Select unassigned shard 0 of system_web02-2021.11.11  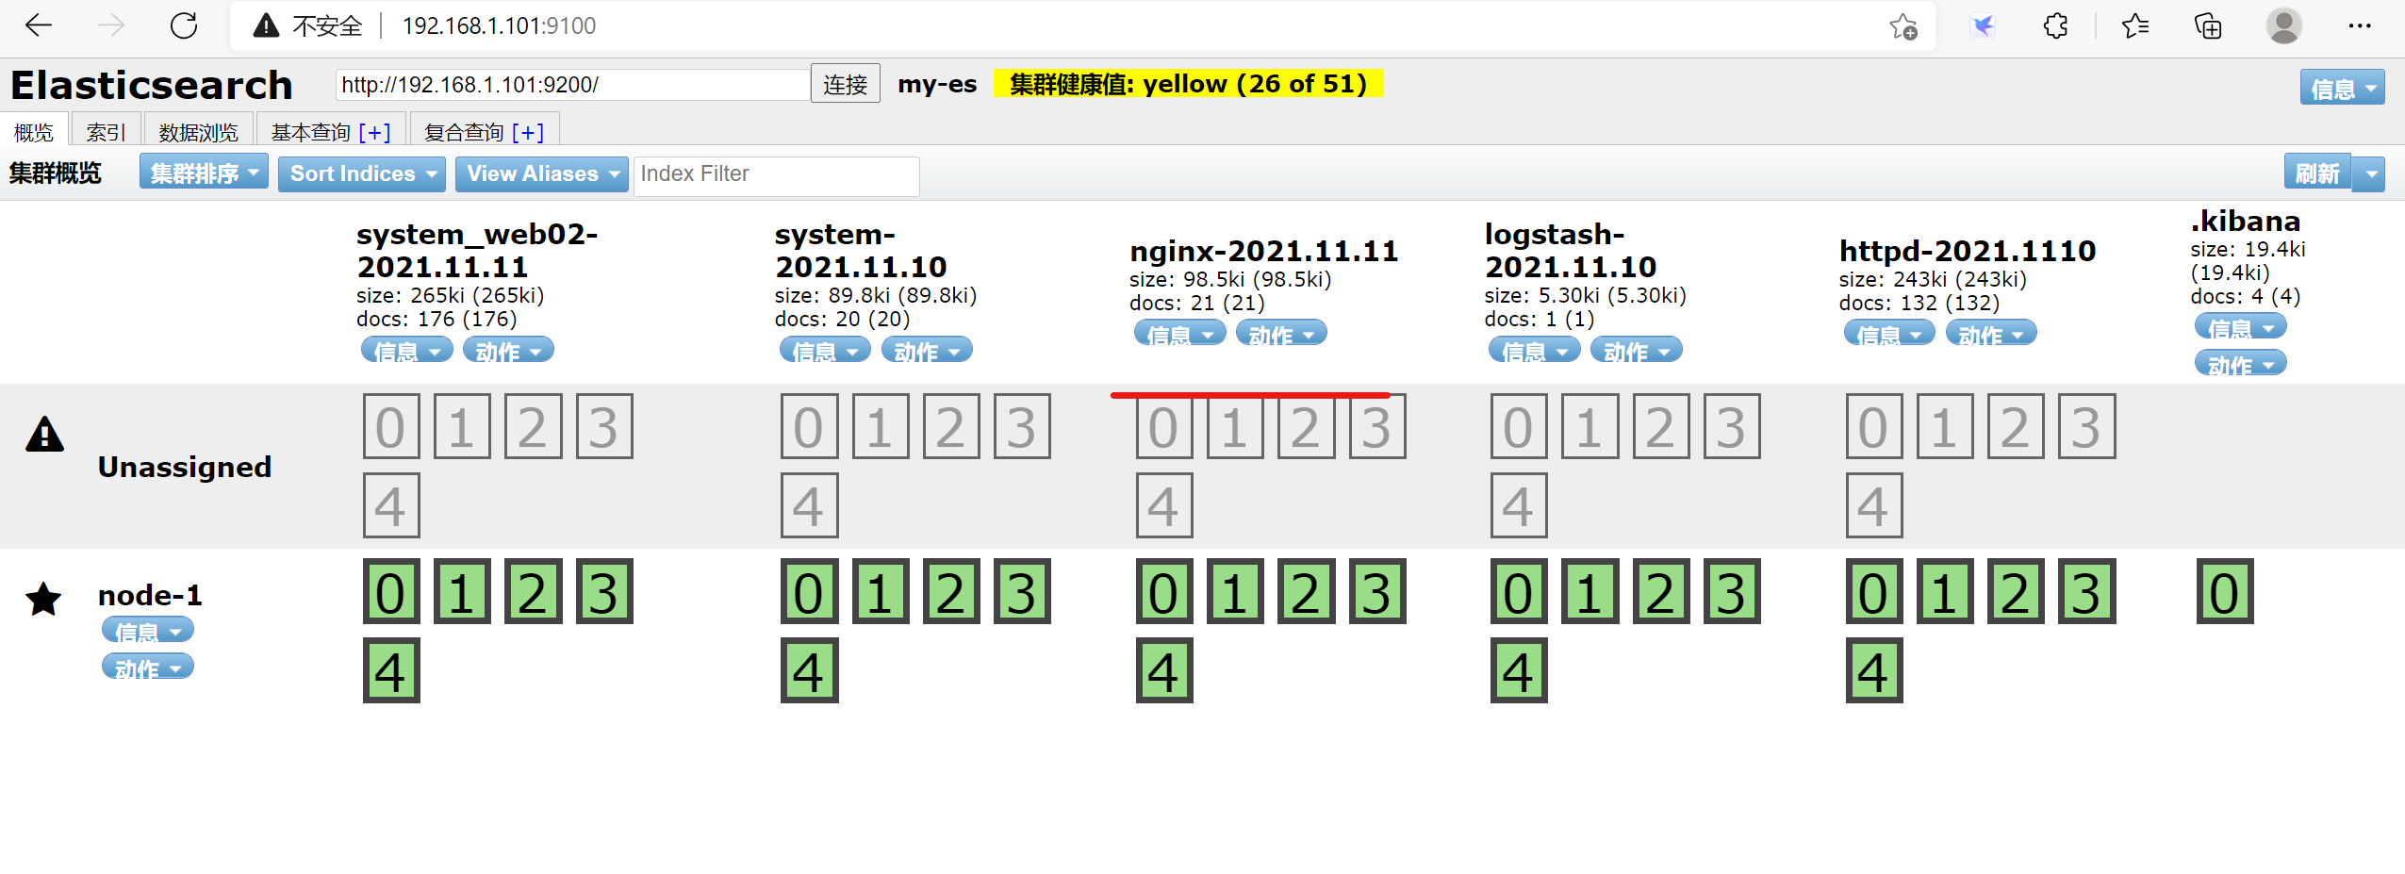pyautogui.click(x=391, y=427)
